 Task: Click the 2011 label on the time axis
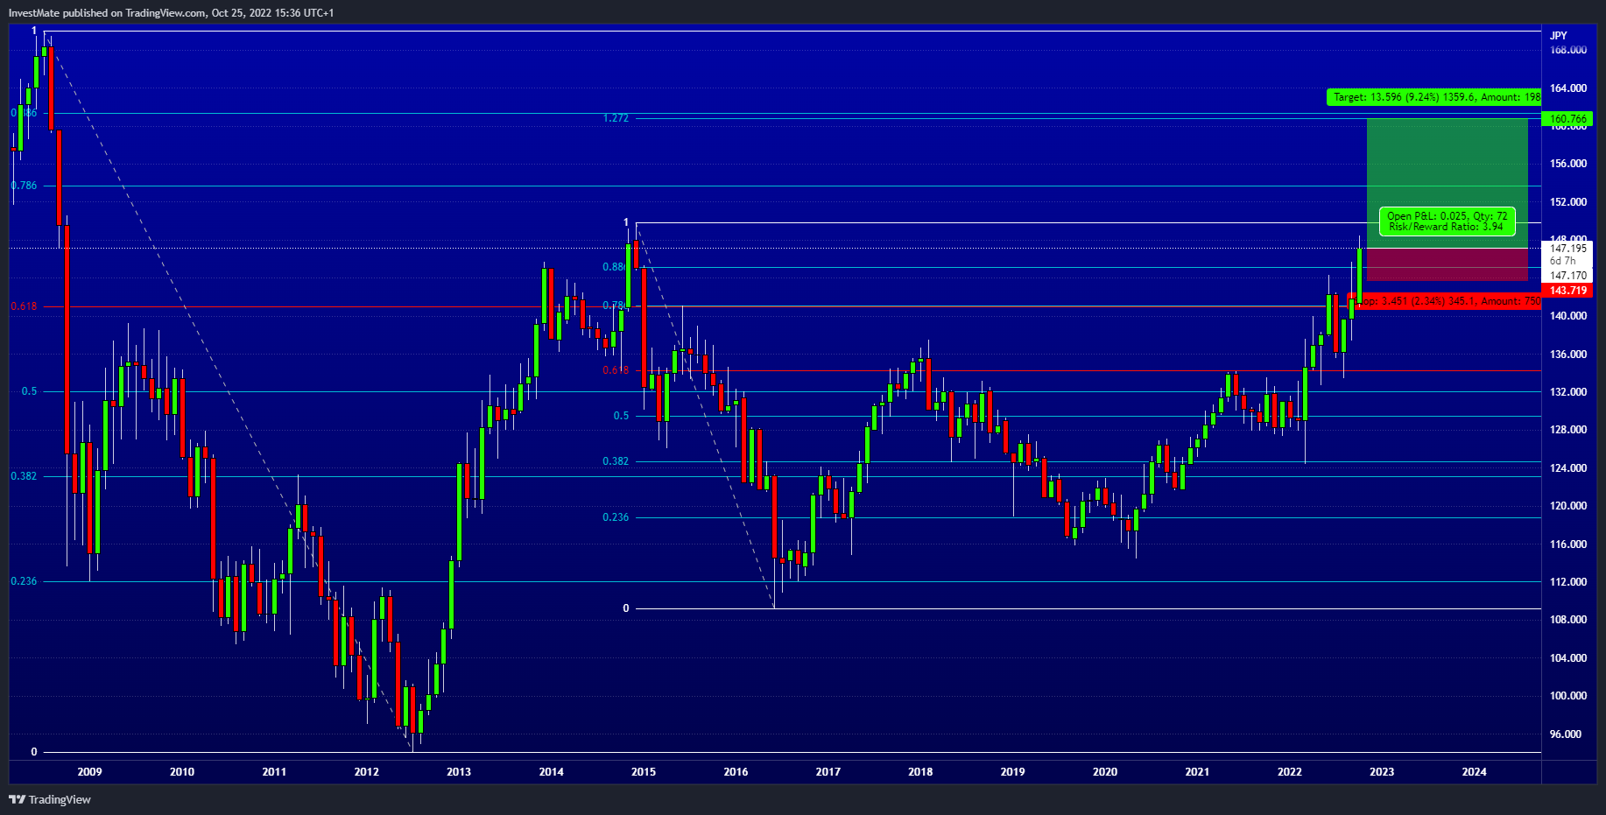coord(274,772)
